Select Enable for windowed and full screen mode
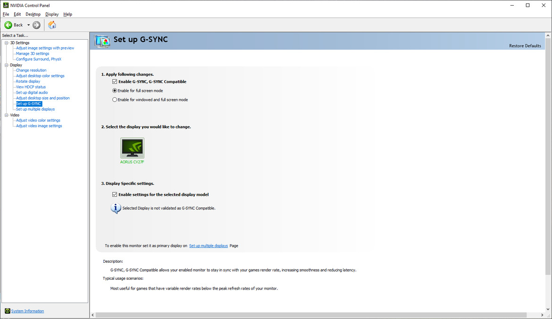552x319 pixels. coord(115,100)
